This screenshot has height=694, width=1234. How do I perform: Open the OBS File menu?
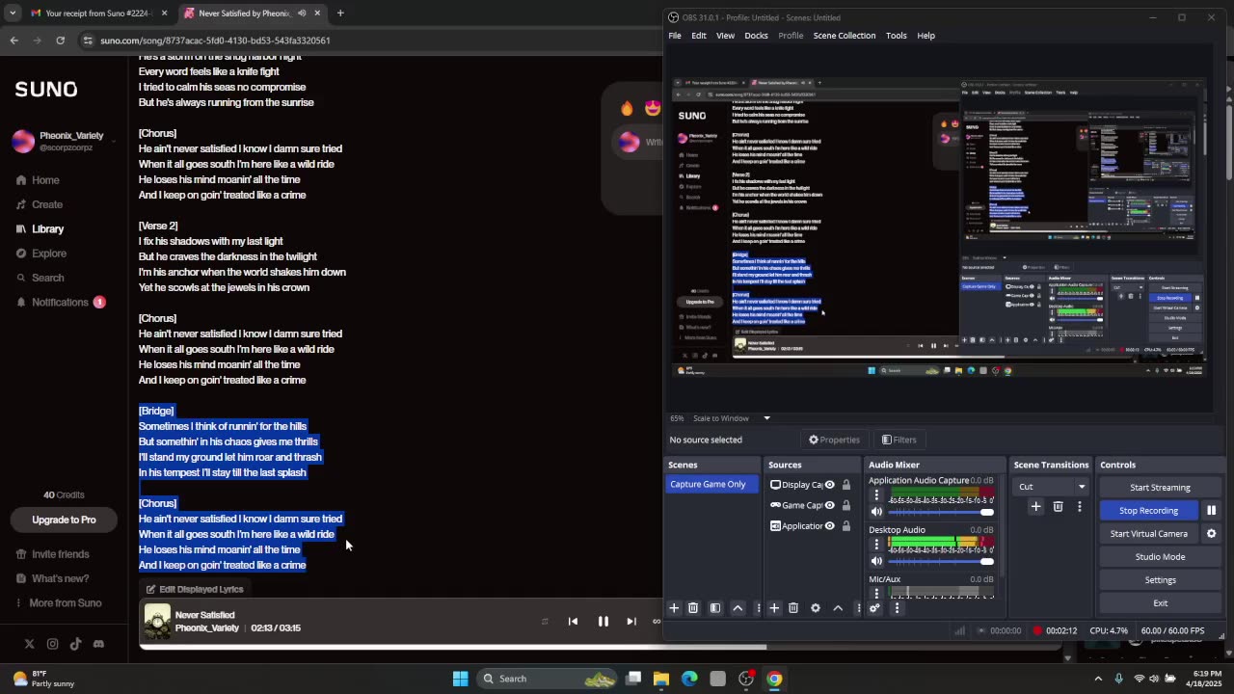point(675,36)
